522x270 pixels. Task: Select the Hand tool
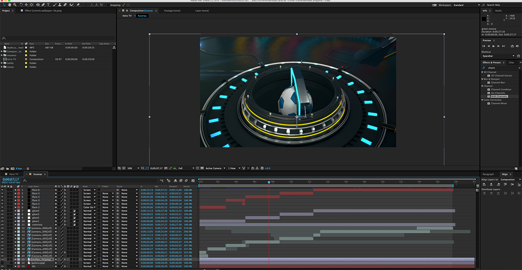[9, 5]
